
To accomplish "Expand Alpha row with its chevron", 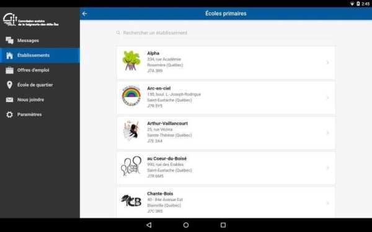I will click(327, 62).
